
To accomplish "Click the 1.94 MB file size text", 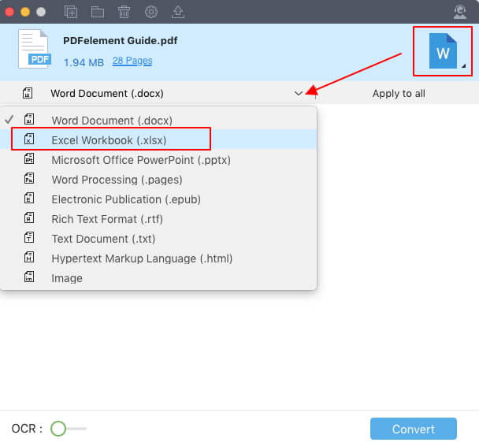I will [84, 62].
